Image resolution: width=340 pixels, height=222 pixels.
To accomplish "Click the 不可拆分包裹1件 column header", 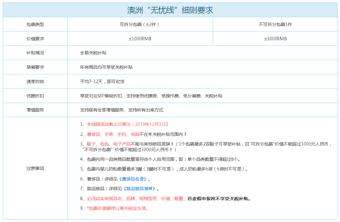I will pyautogui.click(x=275, y=24).
